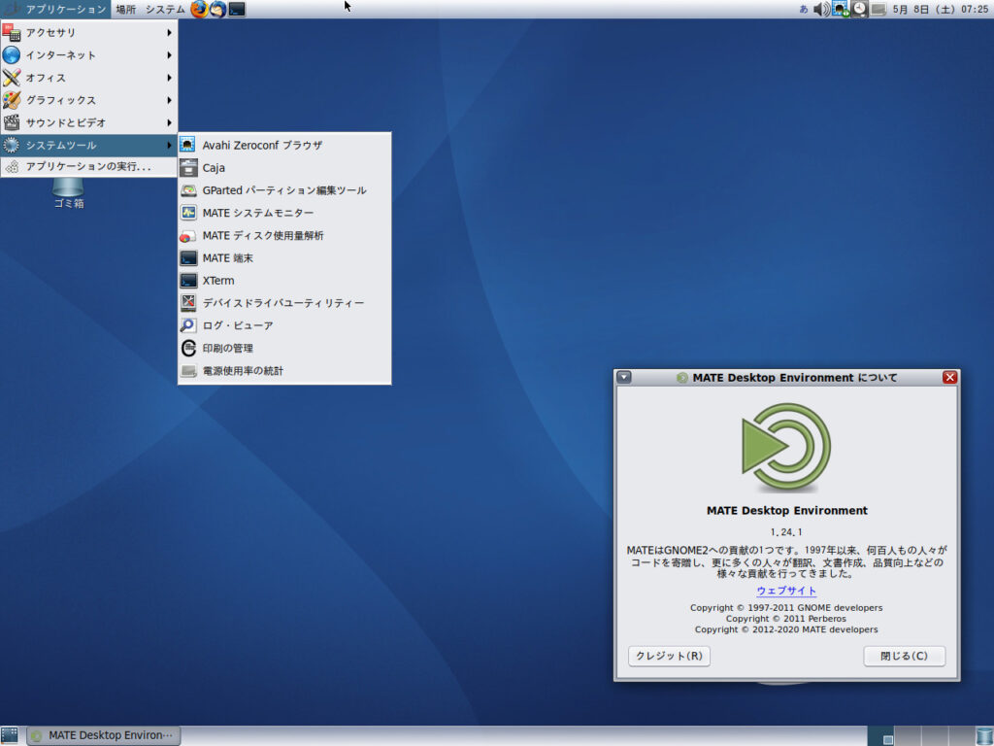Open the 場所 menu in menu bar

pos(126,8)
